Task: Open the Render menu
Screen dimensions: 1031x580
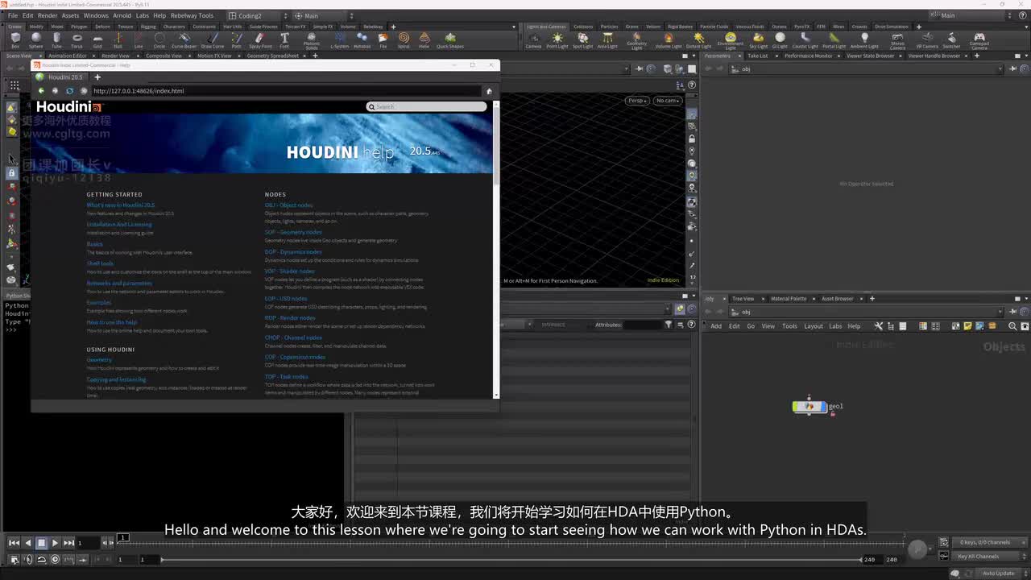Action: point(48,15)
